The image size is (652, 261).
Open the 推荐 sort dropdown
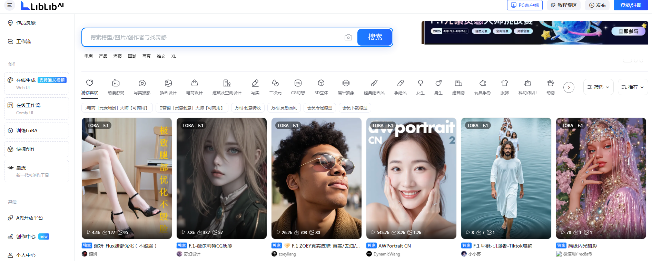click(633, 87)
